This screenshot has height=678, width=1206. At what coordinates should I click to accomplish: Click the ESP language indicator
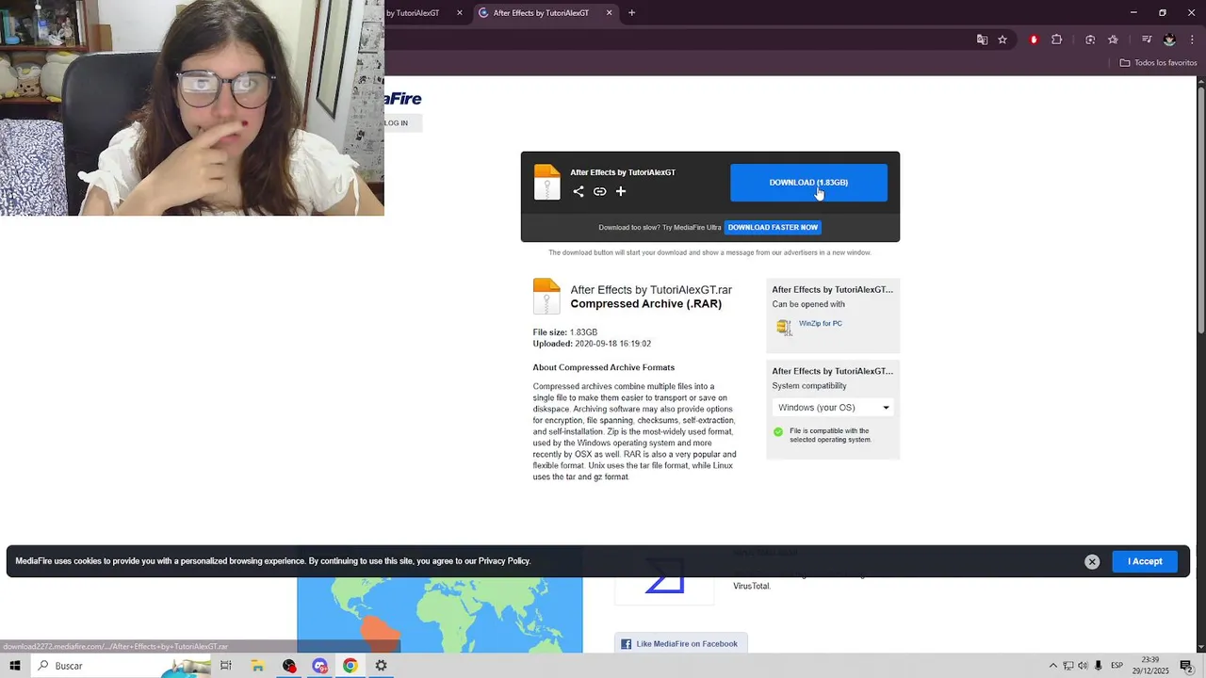click(x=1116, y=666)
